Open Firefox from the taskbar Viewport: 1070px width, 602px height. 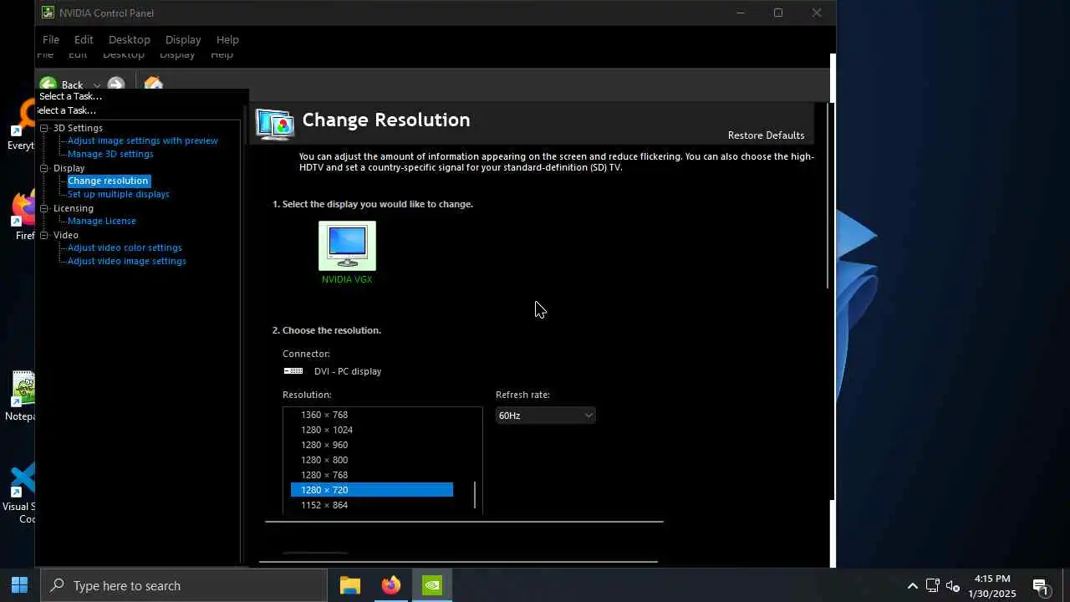click(390, 585)
